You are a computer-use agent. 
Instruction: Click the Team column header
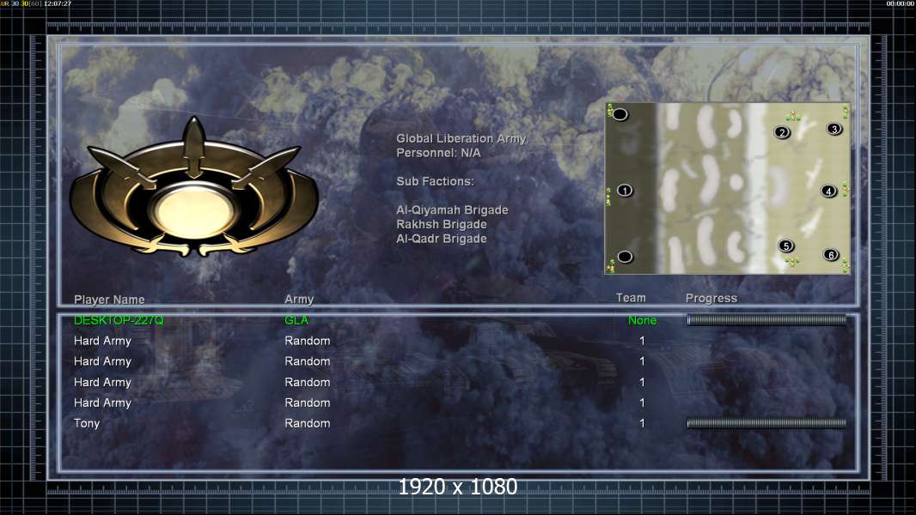tap(631, 298)
